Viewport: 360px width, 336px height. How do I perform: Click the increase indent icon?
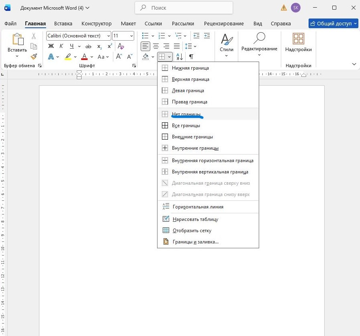coord(207,36)
